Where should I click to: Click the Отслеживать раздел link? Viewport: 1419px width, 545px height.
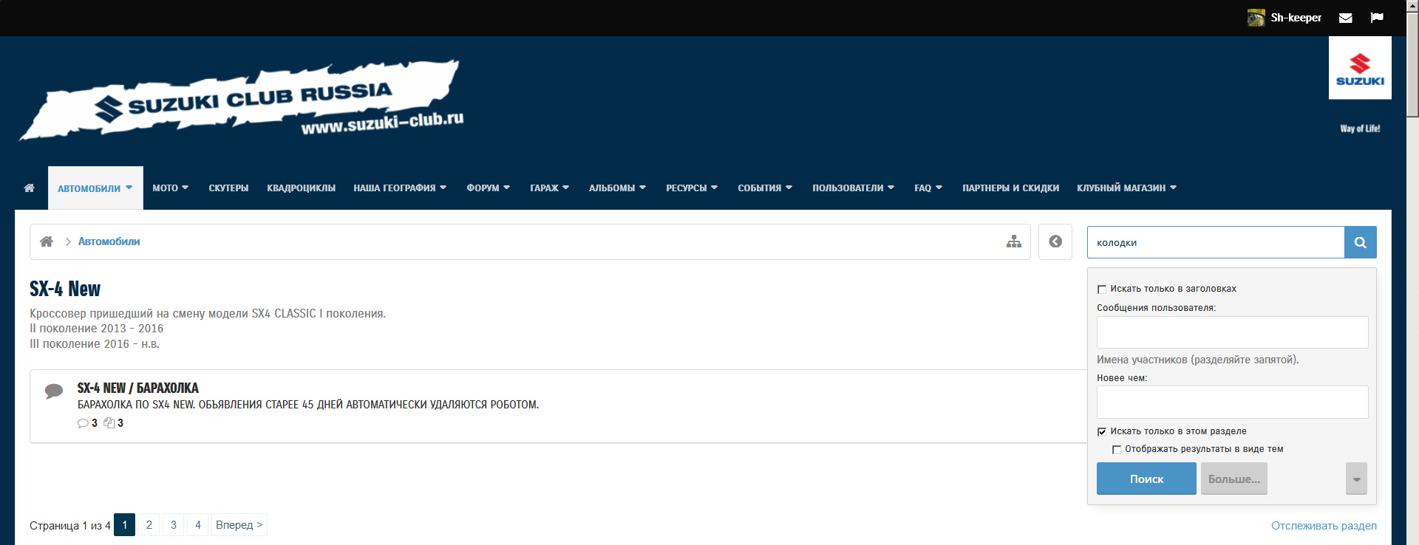coord(1323,526)
